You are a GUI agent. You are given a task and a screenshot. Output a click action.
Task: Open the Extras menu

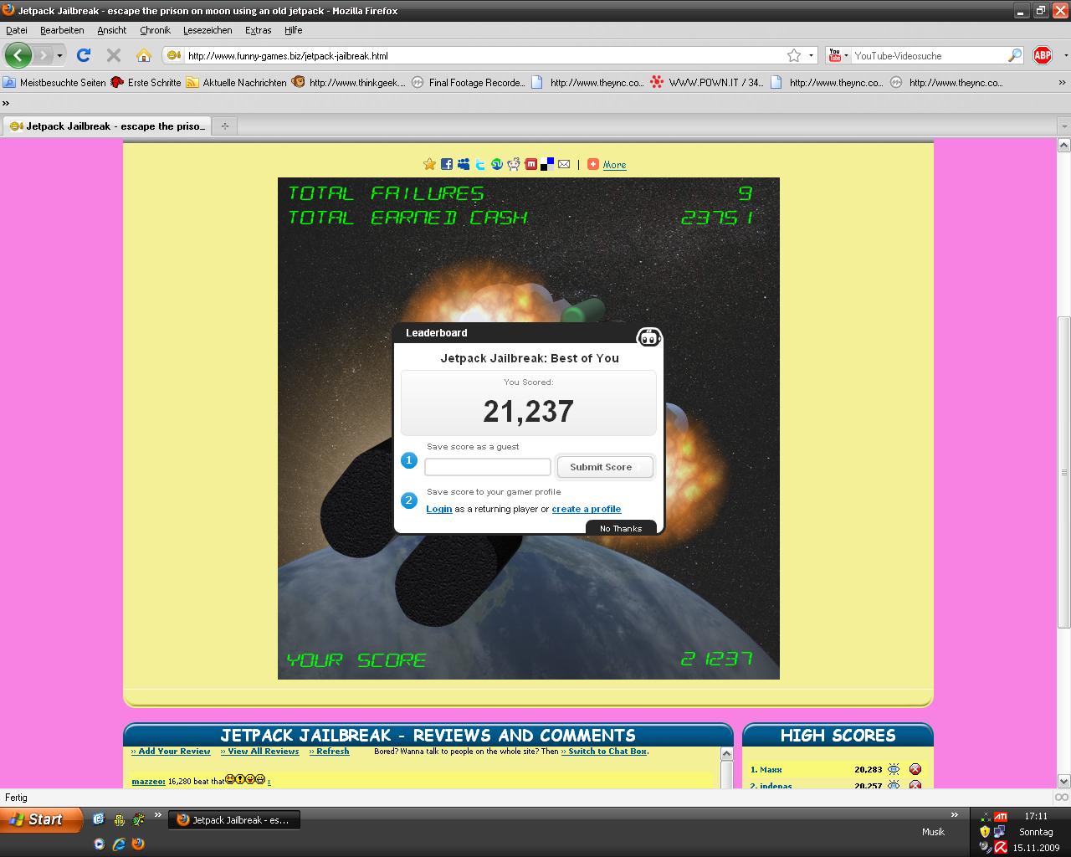(x=258, y=30)
